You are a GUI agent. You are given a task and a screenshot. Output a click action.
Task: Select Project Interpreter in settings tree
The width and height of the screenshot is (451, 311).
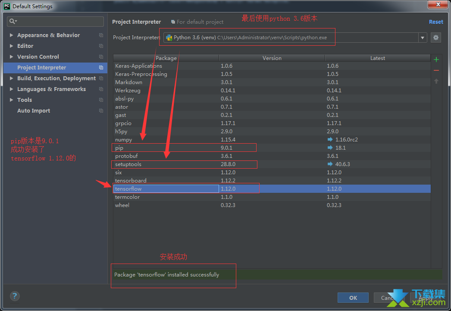(x=55, y=68)
